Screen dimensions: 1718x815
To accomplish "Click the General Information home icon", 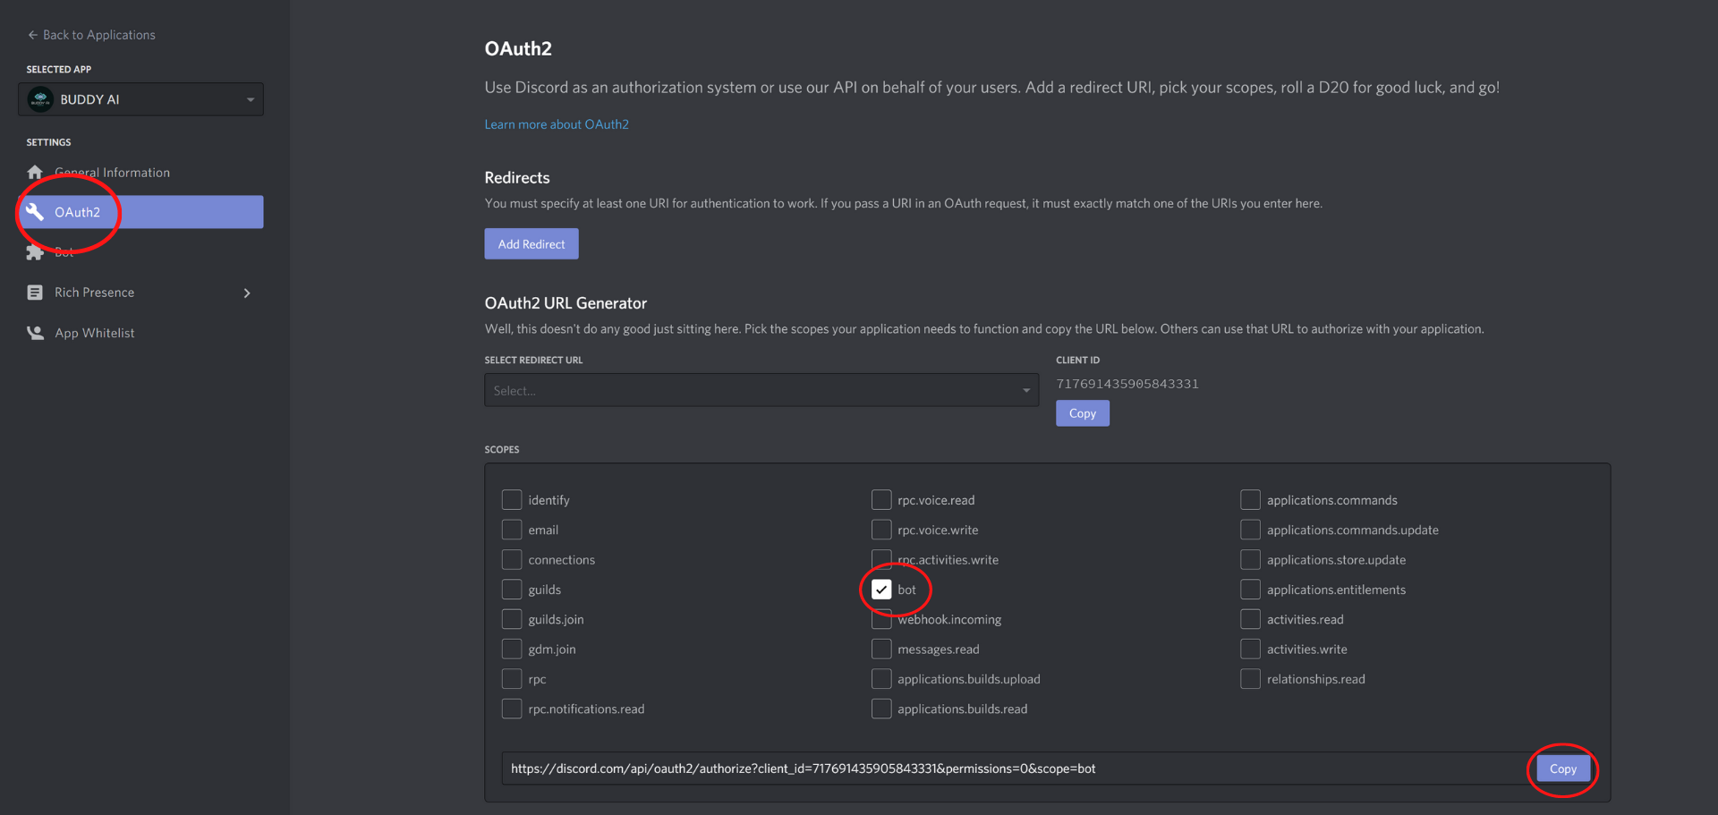I will (x=35, y=173).
